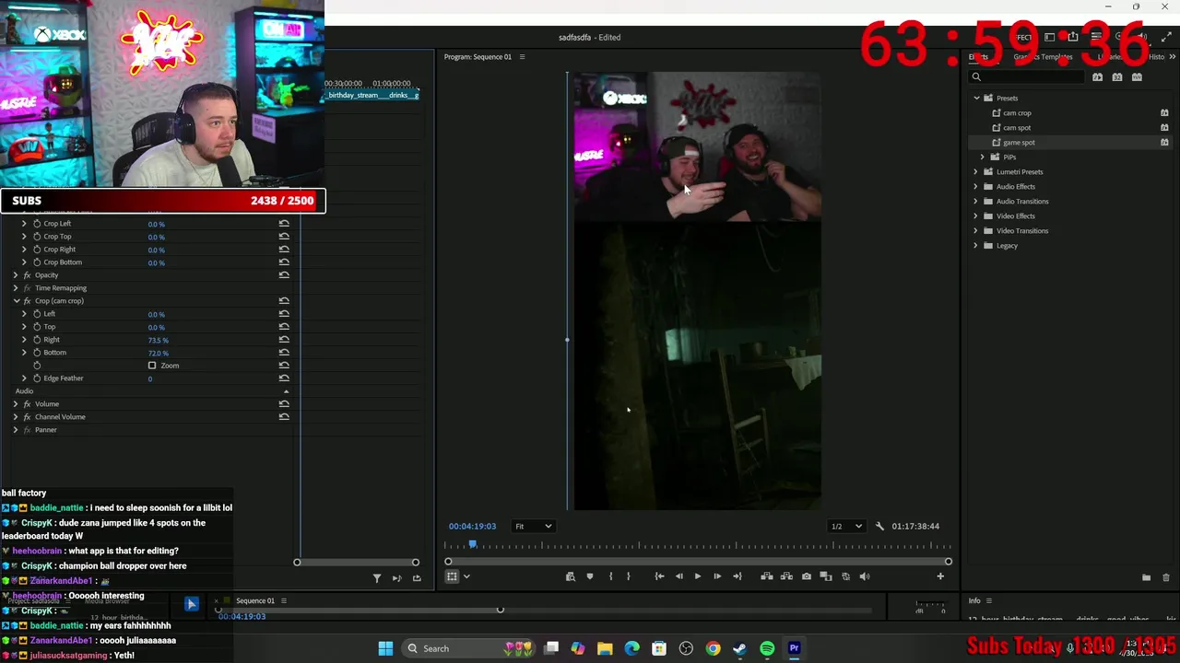Toggle animation stopwatch for Bottom
This screenshot has width=1180, height=663.
(37, 353)
